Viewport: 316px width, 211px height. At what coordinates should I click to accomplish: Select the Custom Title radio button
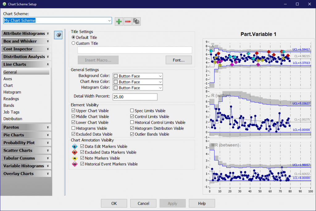pos(73,43)
